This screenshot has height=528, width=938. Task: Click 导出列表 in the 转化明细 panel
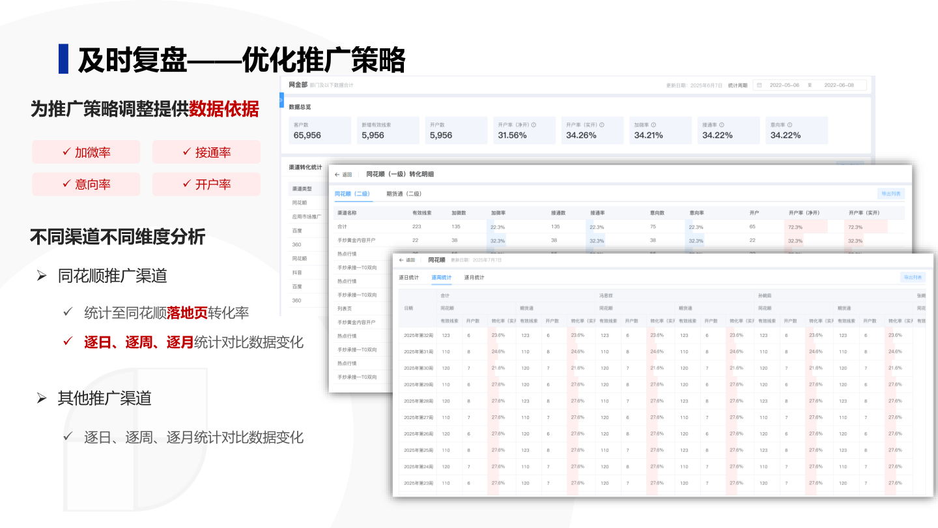point(891,194)
